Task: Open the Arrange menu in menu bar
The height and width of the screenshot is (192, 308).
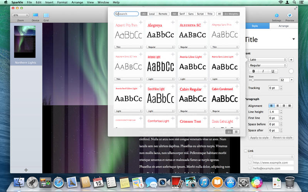Action: (x=78, y=2)
